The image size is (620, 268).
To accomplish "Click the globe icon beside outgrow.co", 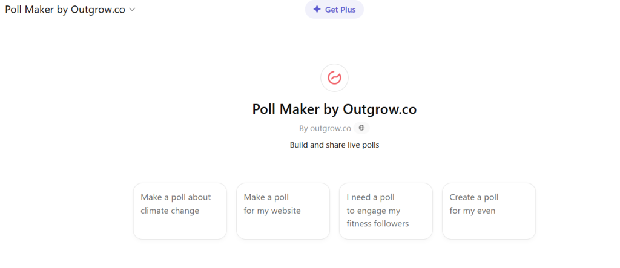I will click(361, 128).
